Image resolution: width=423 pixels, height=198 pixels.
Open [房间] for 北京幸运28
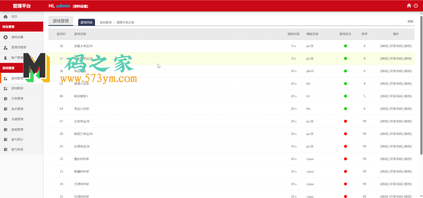point(384,121)
